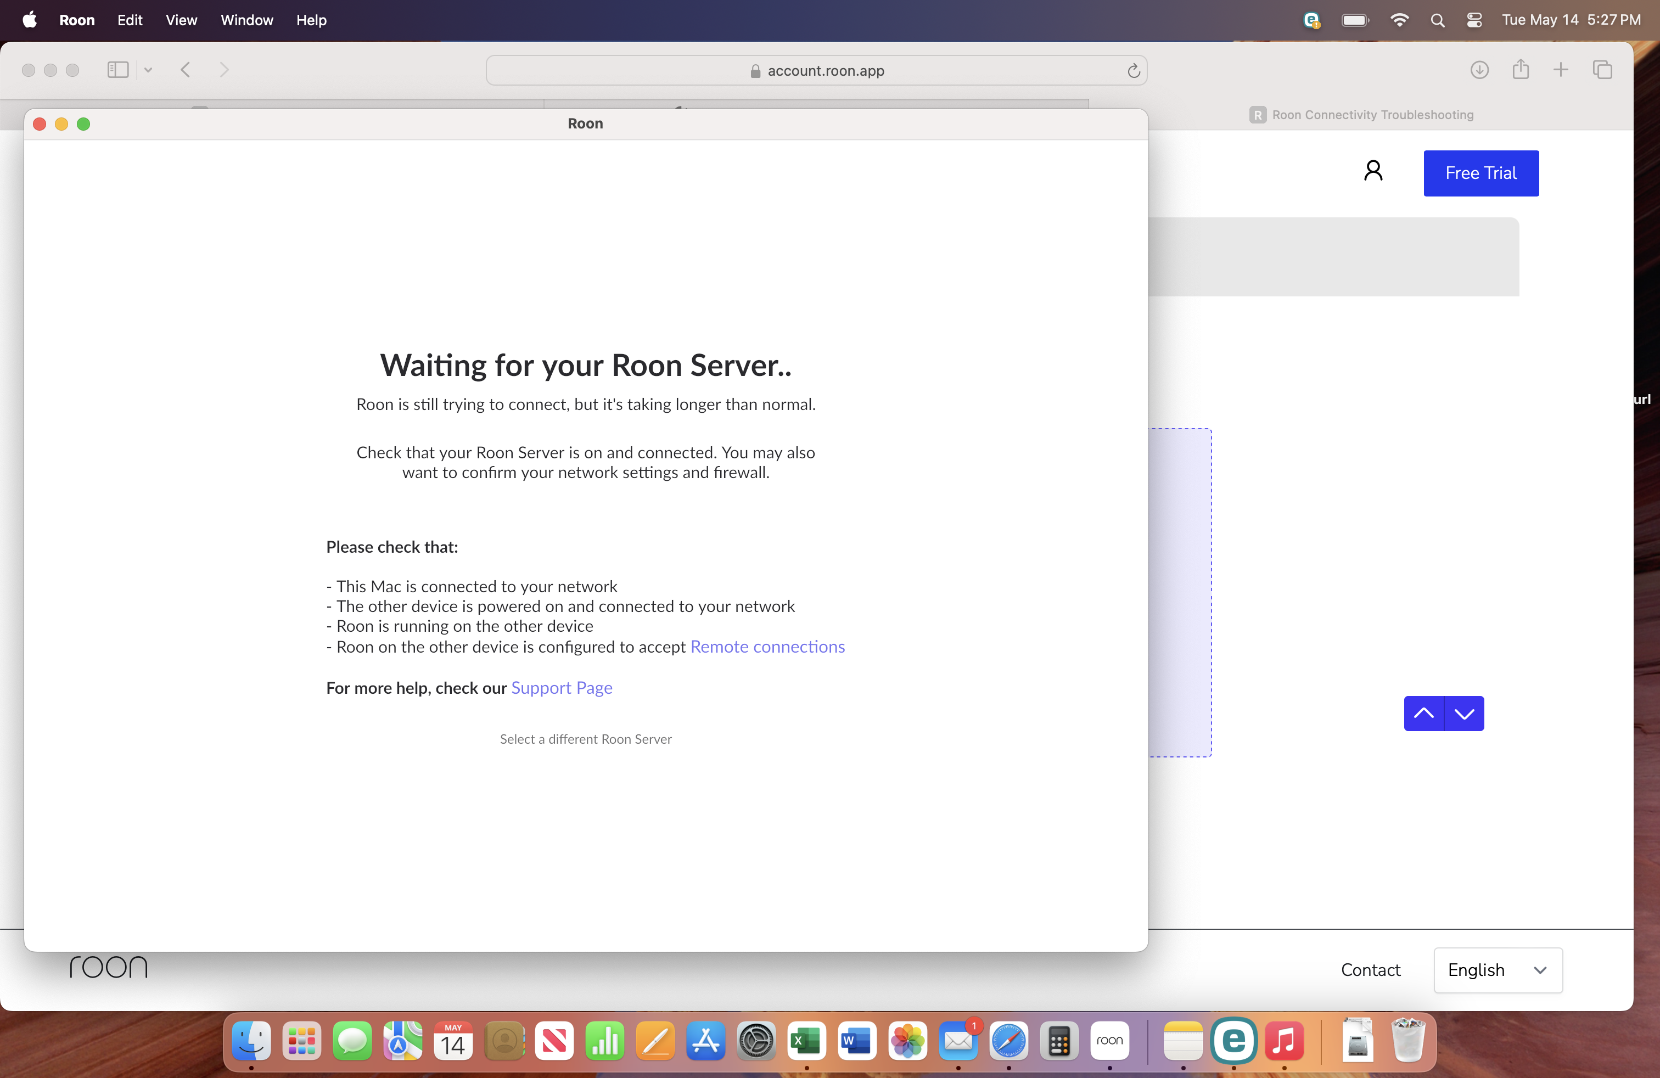Click the date and time in menu bar
This screenshot has height=1078, width=1660.
tap(1571, 20)
